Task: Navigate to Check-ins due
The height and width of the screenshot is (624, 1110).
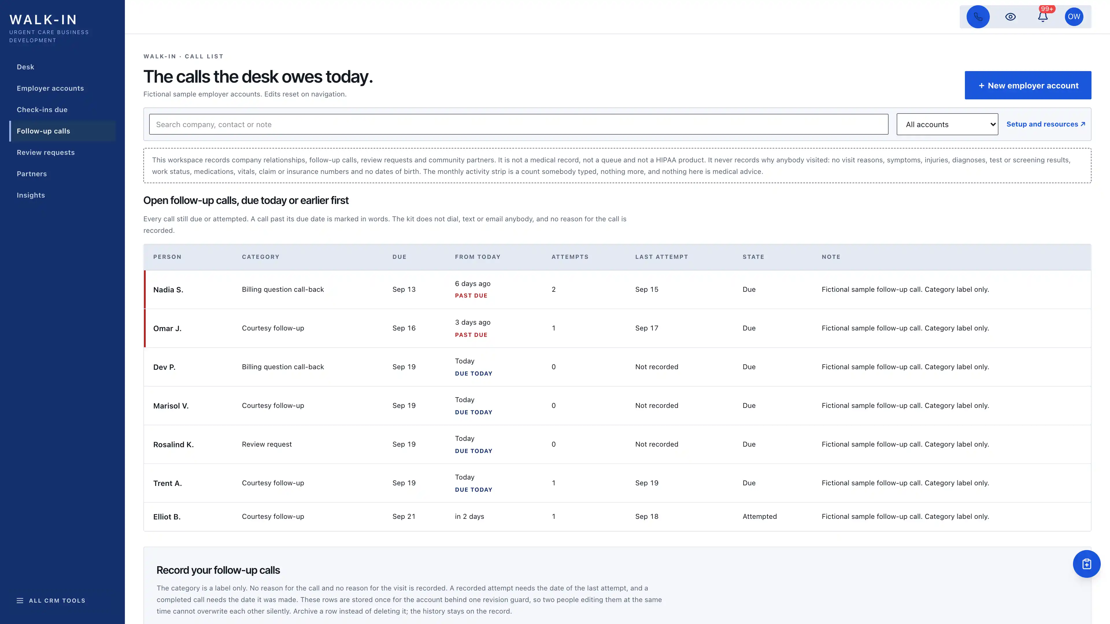Action: tap(42, 110)
